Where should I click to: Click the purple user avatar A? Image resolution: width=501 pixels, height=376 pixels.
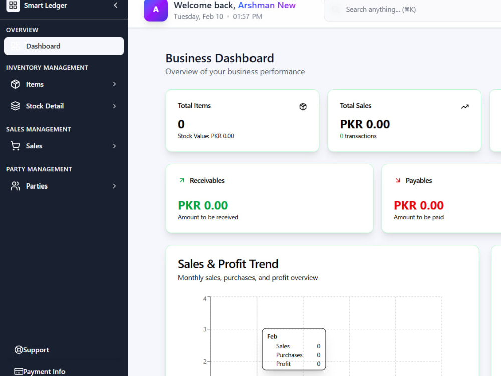[156, 9]
